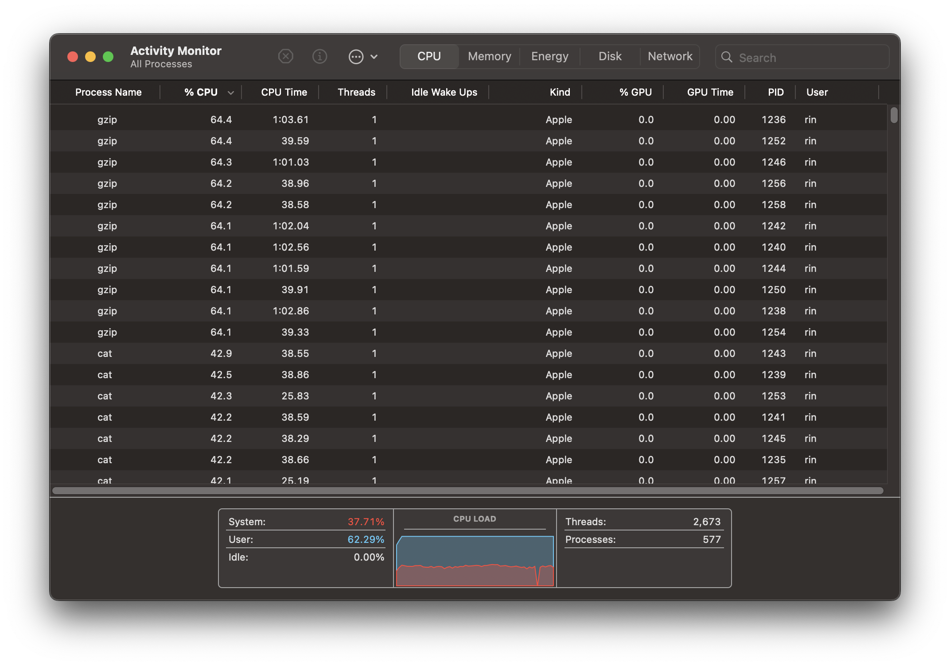Click the Threads count 2,673
The width and height of the screenshot is (950, 666).
[707, 522]
